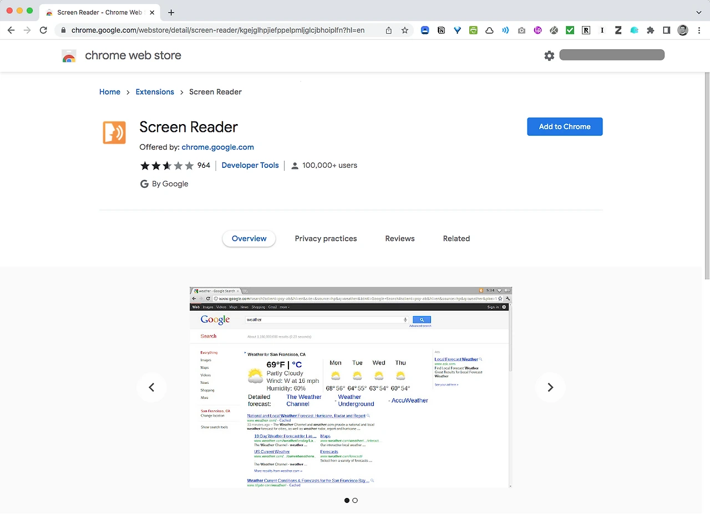The image size is (710, 524).
Task: Switch to the Privacy practices tab
Action: coord(326,239)
